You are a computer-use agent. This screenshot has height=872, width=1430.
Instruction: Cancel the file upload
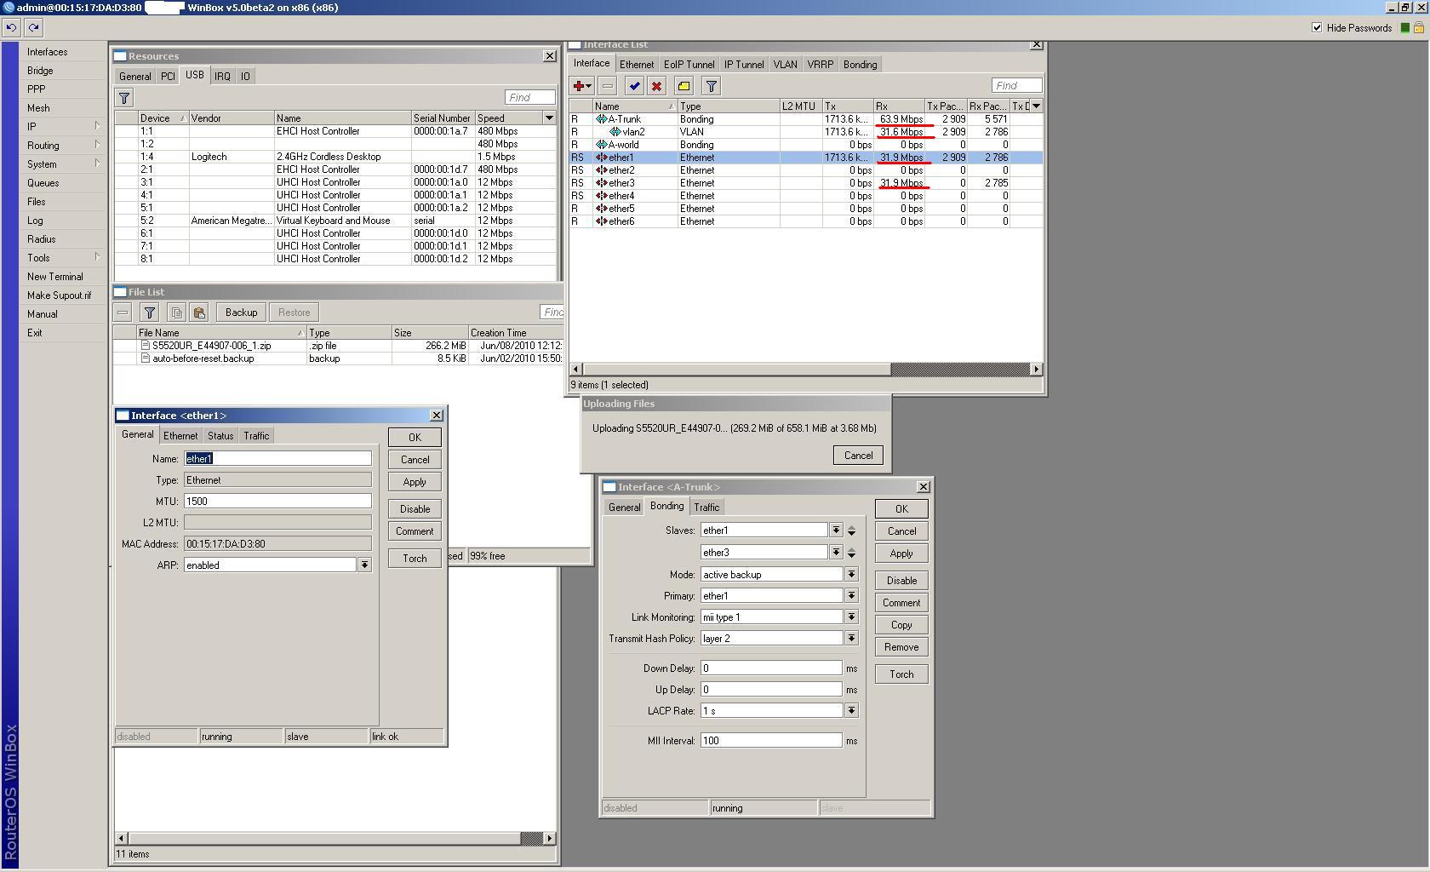pos(858,456)
